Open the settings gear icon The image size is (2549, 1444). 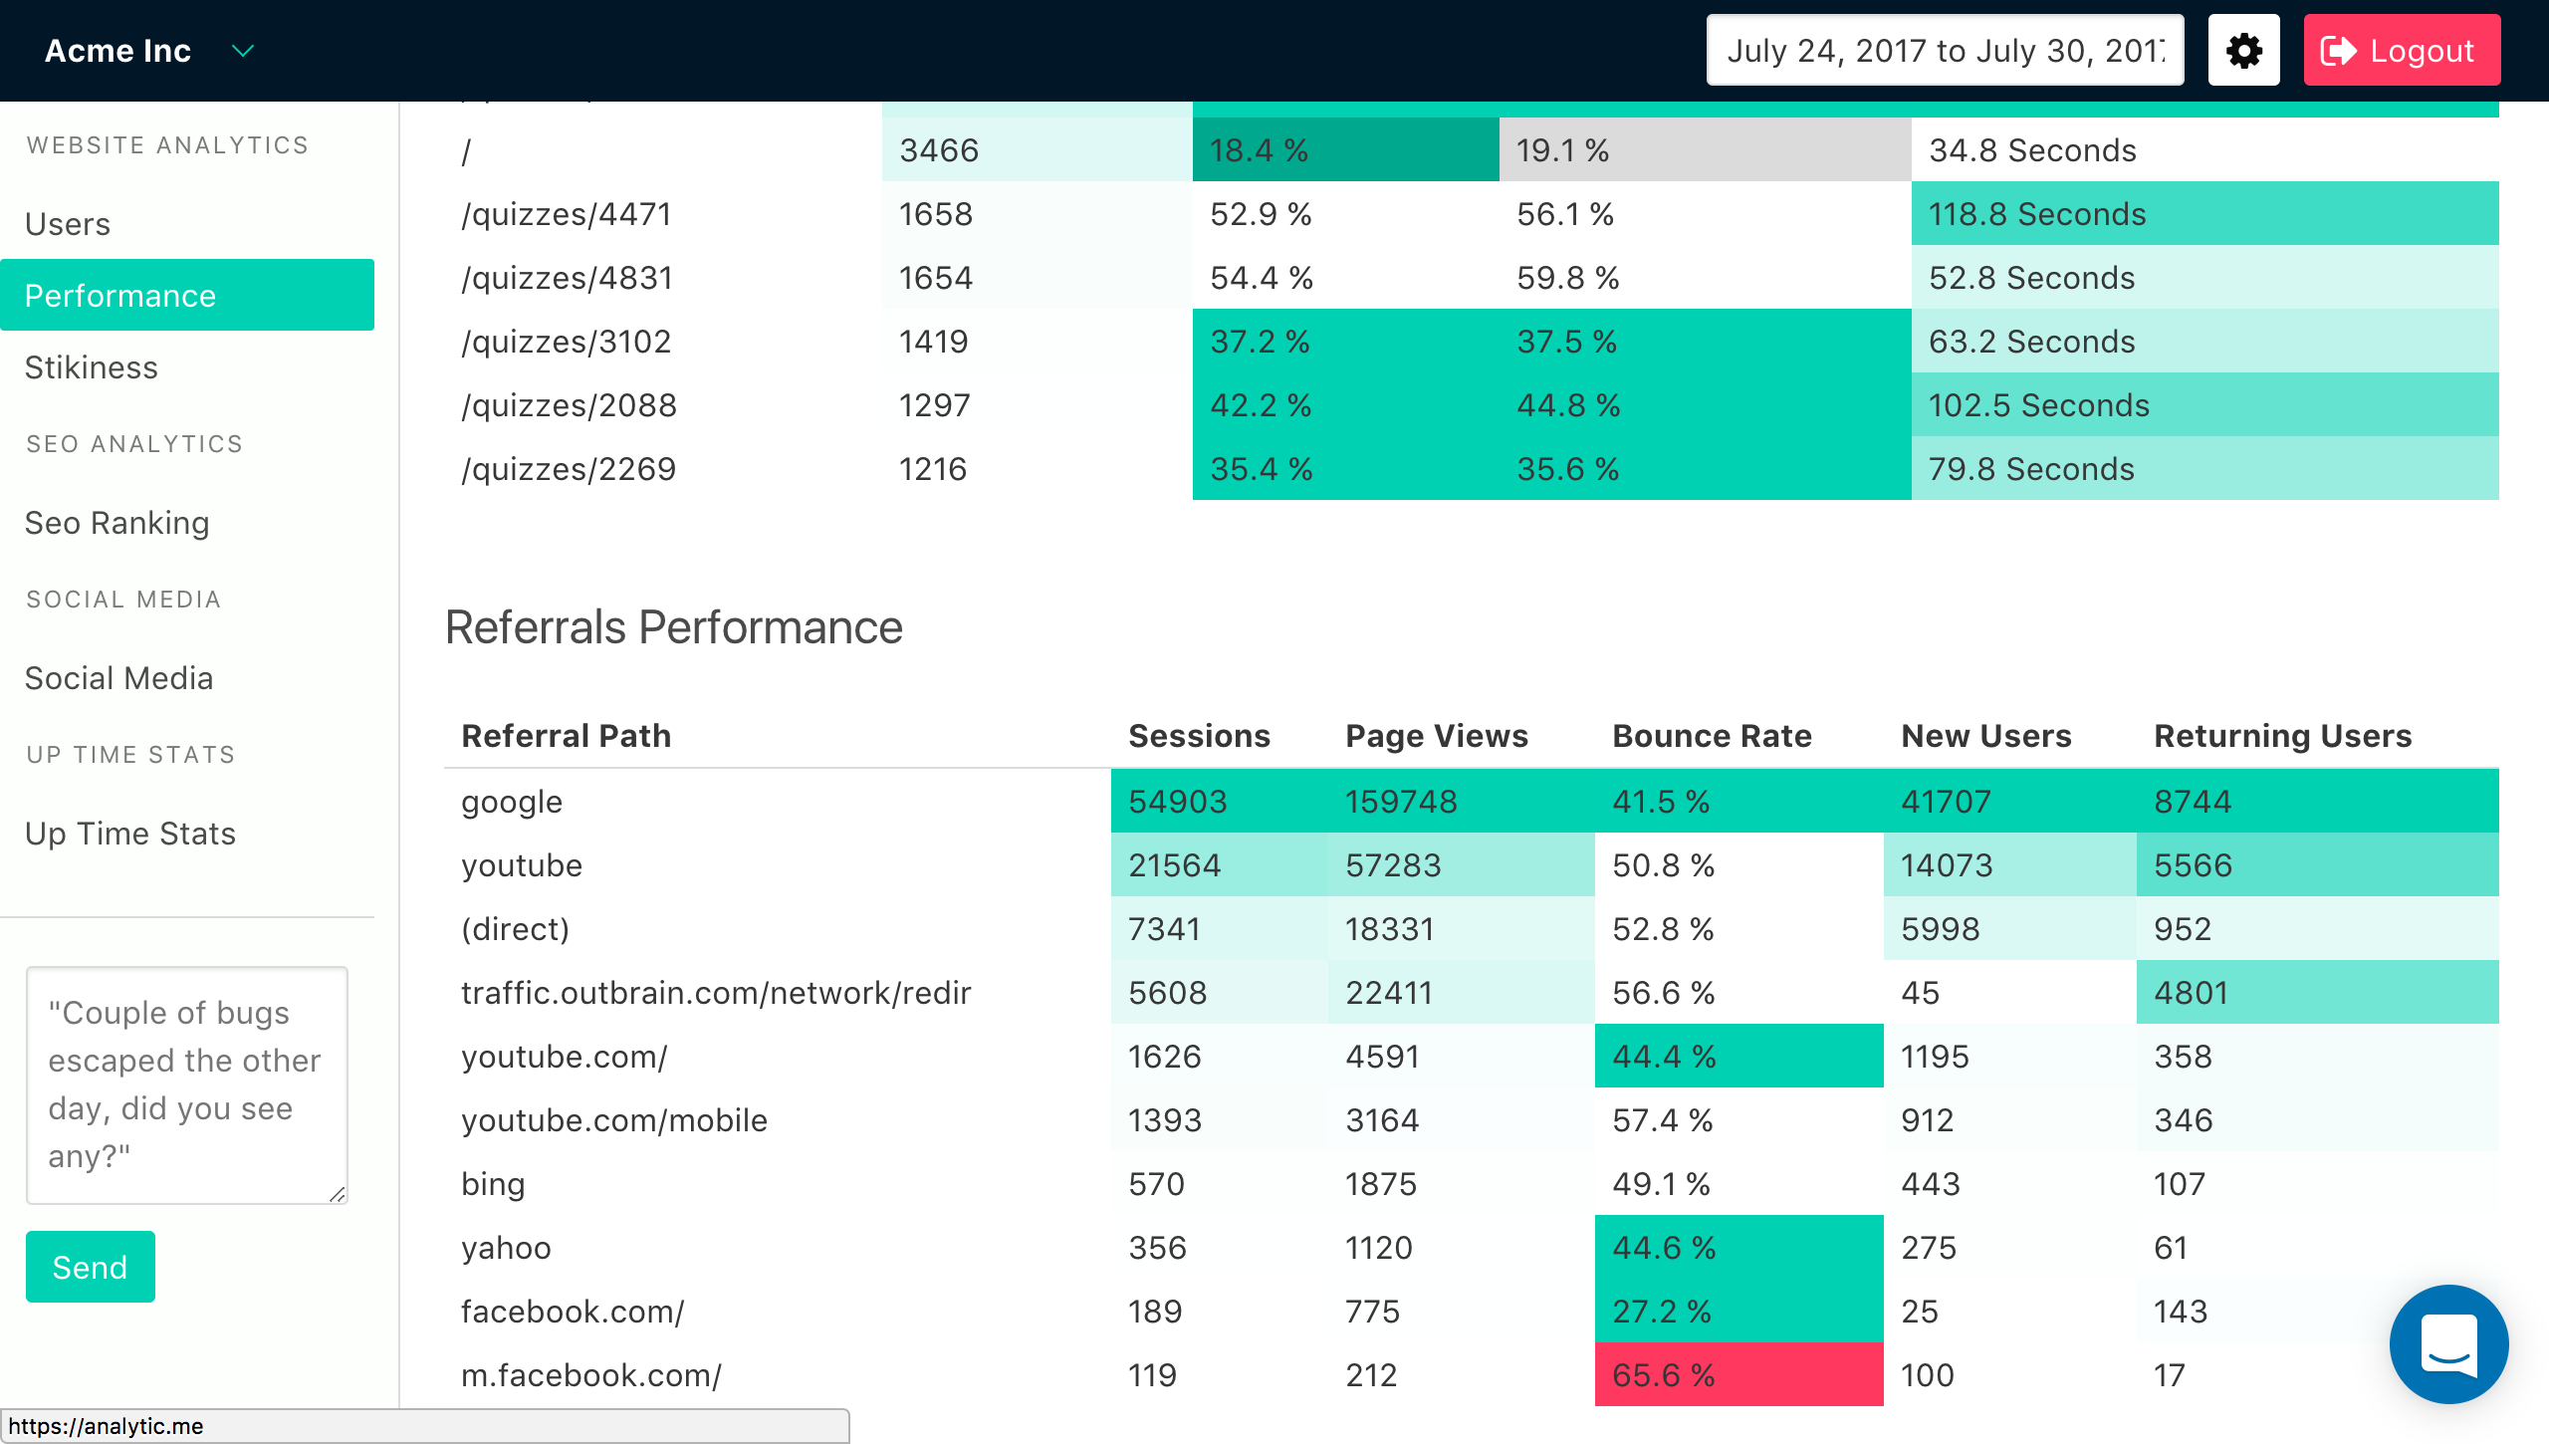click(x=2244, y=50)
